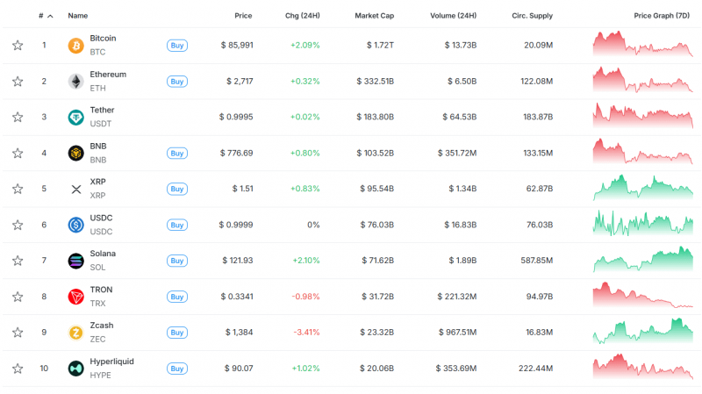Click Buy button for Ethereum
Viewport: 702px width, 394px height.
[x=177, y=82]
